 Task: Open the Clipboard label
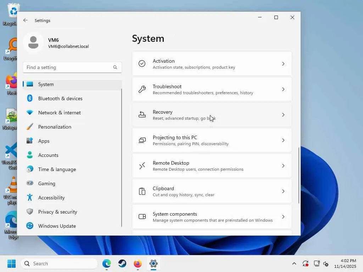[x=163, y=188]
